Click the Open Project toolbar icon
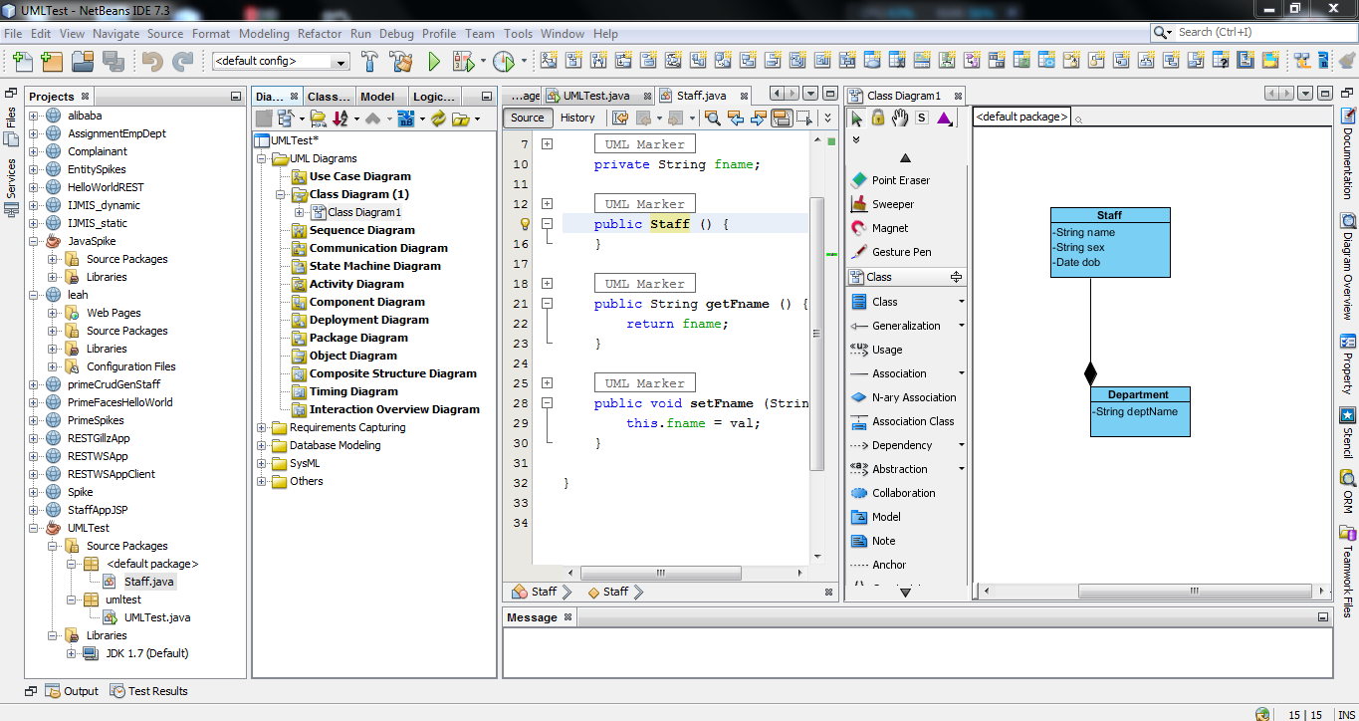The width and height of the screenshot is (1359, 721). [82, 62]
